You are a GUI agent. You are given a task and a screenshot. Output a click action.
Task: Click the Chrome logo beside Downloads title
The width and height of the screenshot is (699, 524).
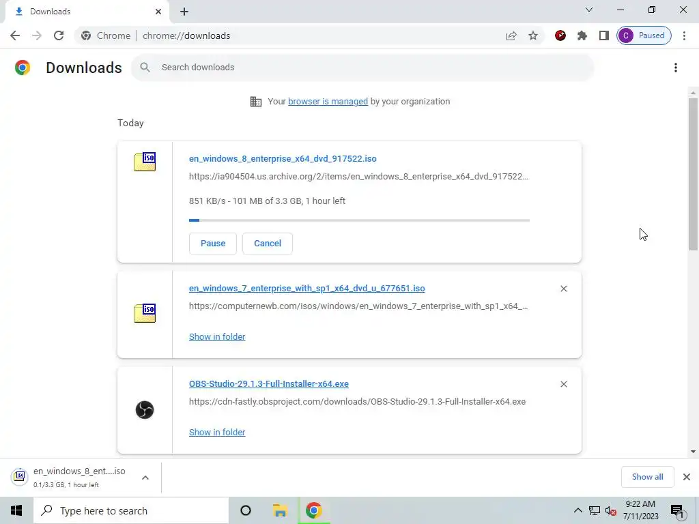(x=23, y=68)
